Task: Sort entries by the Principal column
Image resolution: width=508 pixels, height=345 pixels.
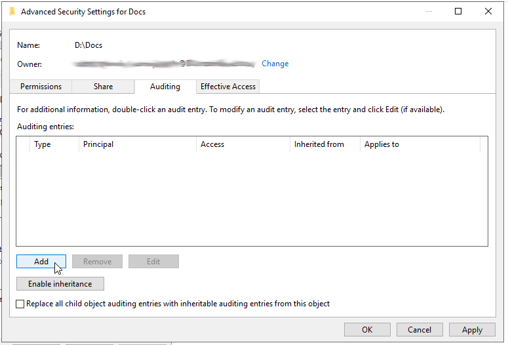Action: (x=138, y=144)
